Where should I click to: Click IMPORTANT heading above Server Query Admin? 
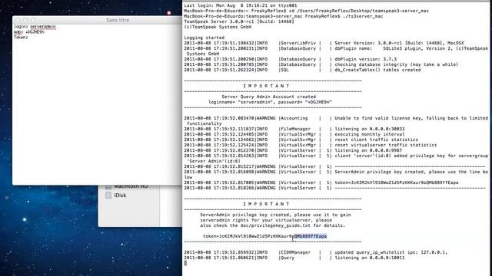tap(267, 86)
